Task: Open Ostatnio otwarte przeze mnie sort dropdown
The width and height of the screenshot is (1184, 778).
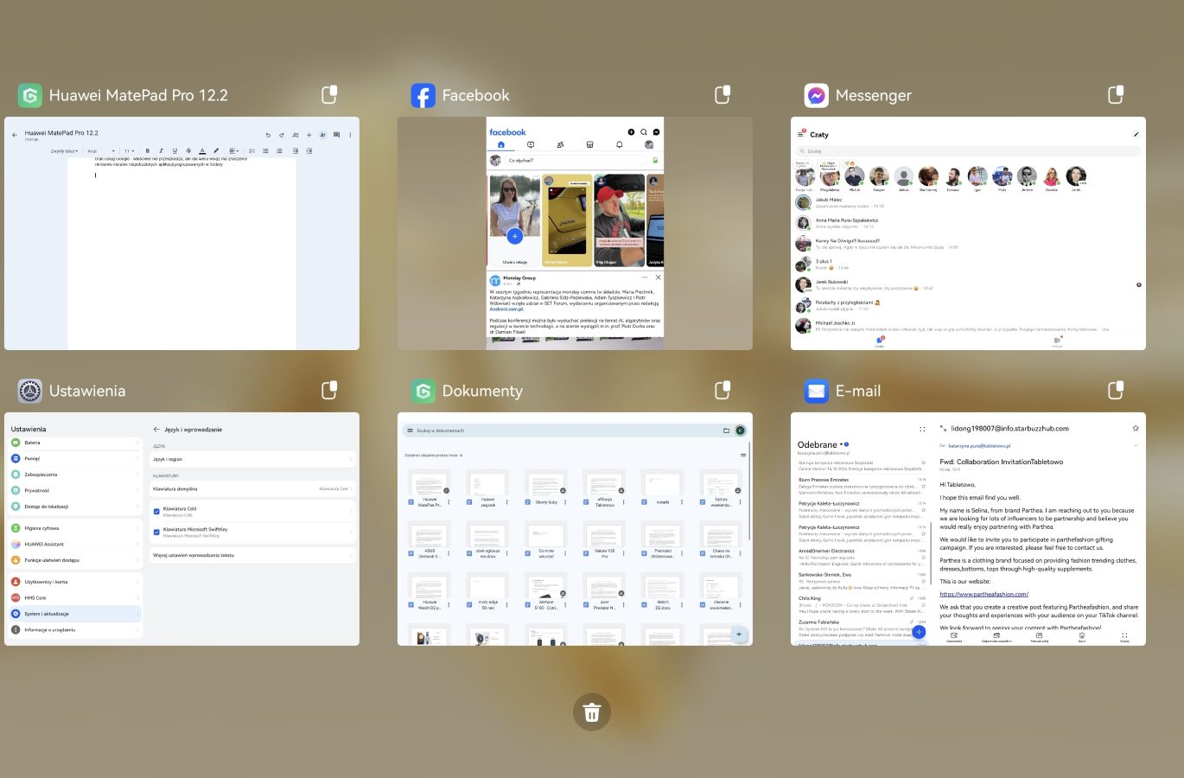Action: (434, 455)
